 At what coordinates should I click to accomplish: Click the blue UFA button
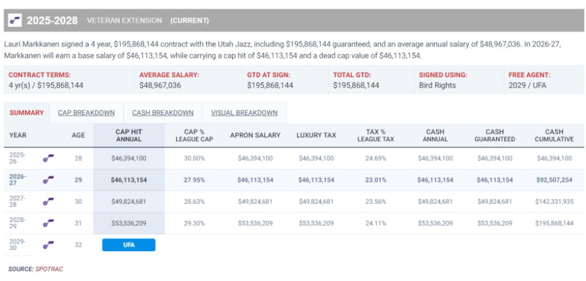click(128, 245)
